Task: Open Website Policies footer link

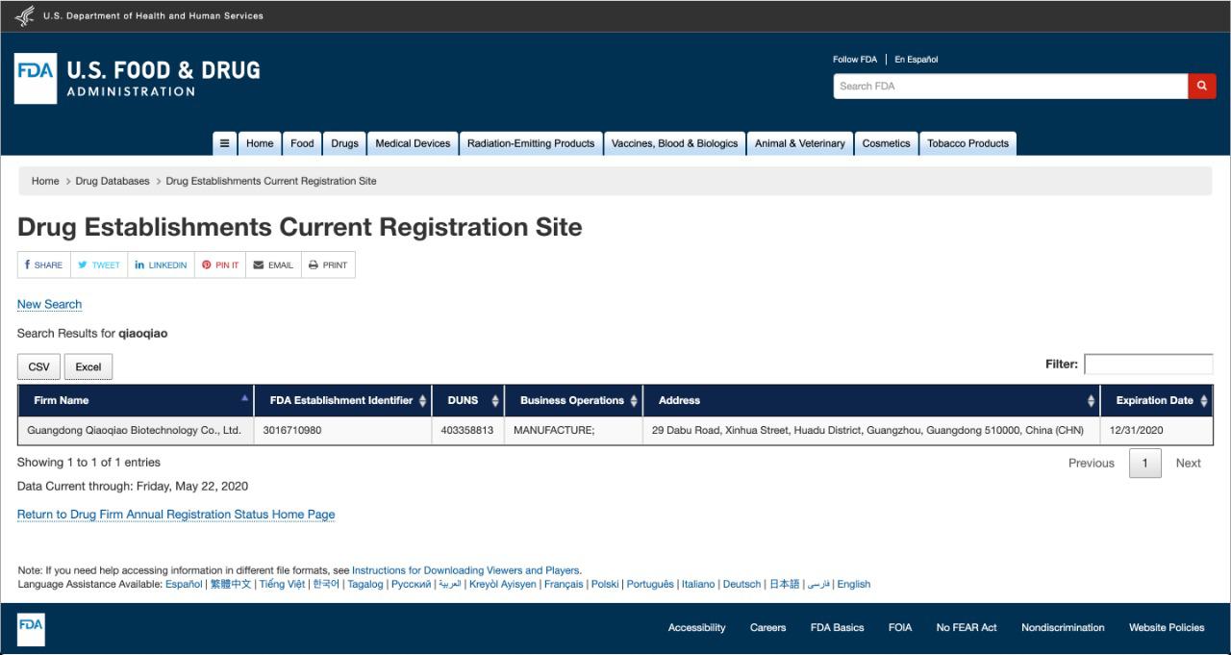Action: [1167, 628]
